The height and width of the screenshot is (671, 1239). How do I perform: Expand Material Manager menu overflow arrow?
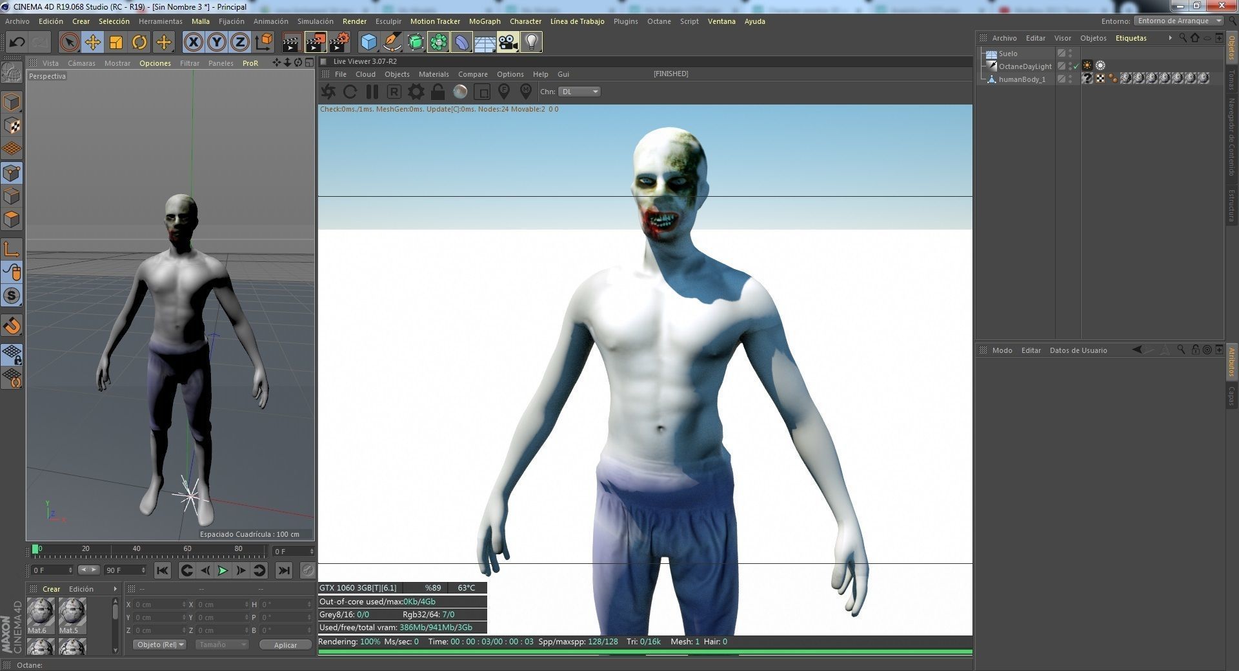click(115, 589)
